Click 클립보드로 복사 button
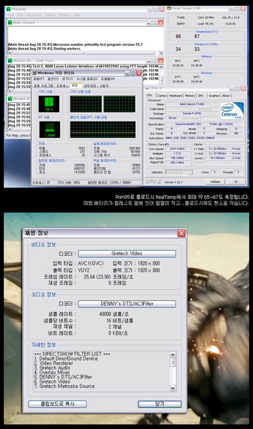 [57, 404]
